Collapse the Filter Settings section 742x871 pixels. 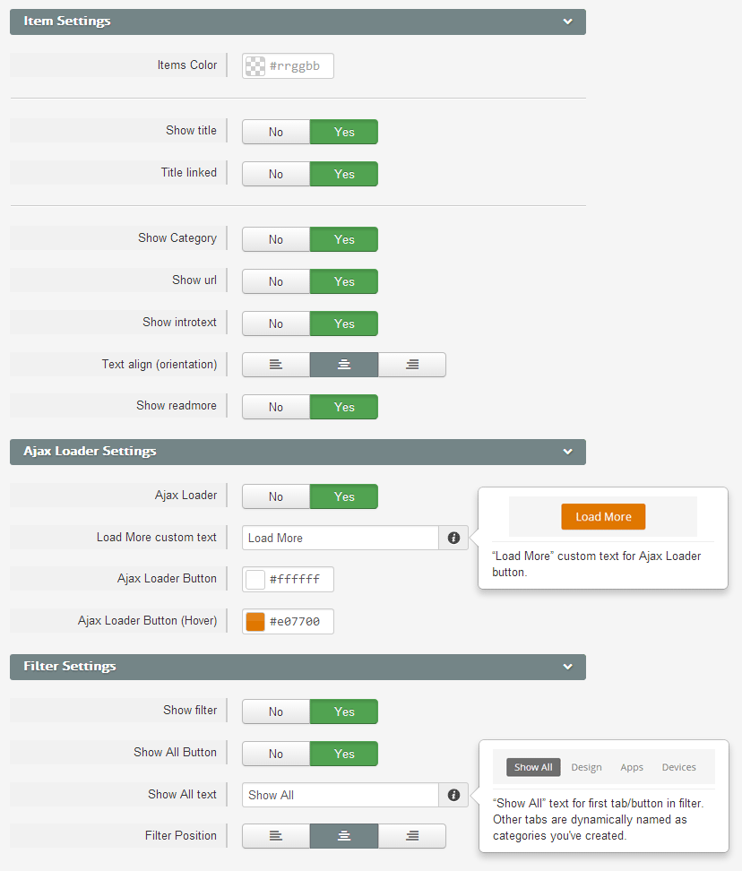pyautogui.click(x=567, y=667)
